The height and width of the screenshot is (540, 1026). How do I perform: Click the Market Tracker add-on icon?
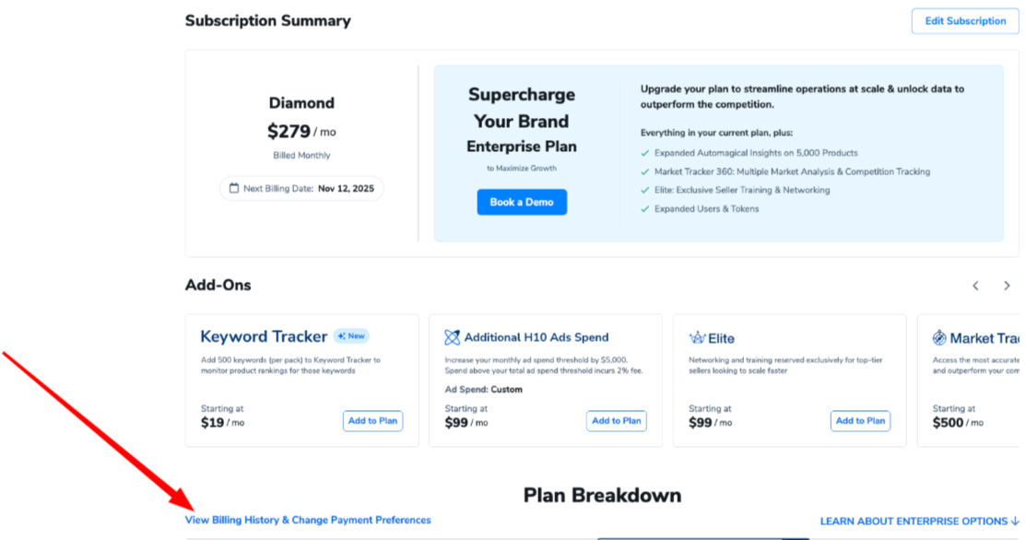pos(939,338)
